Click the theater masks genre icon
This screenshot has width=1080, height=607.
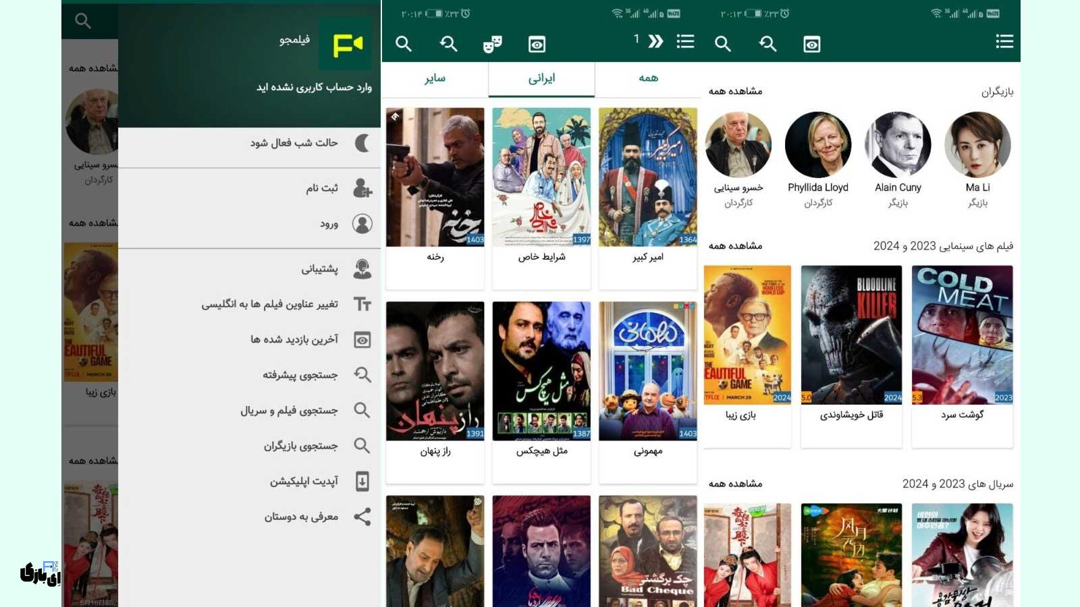coord(492,45)
